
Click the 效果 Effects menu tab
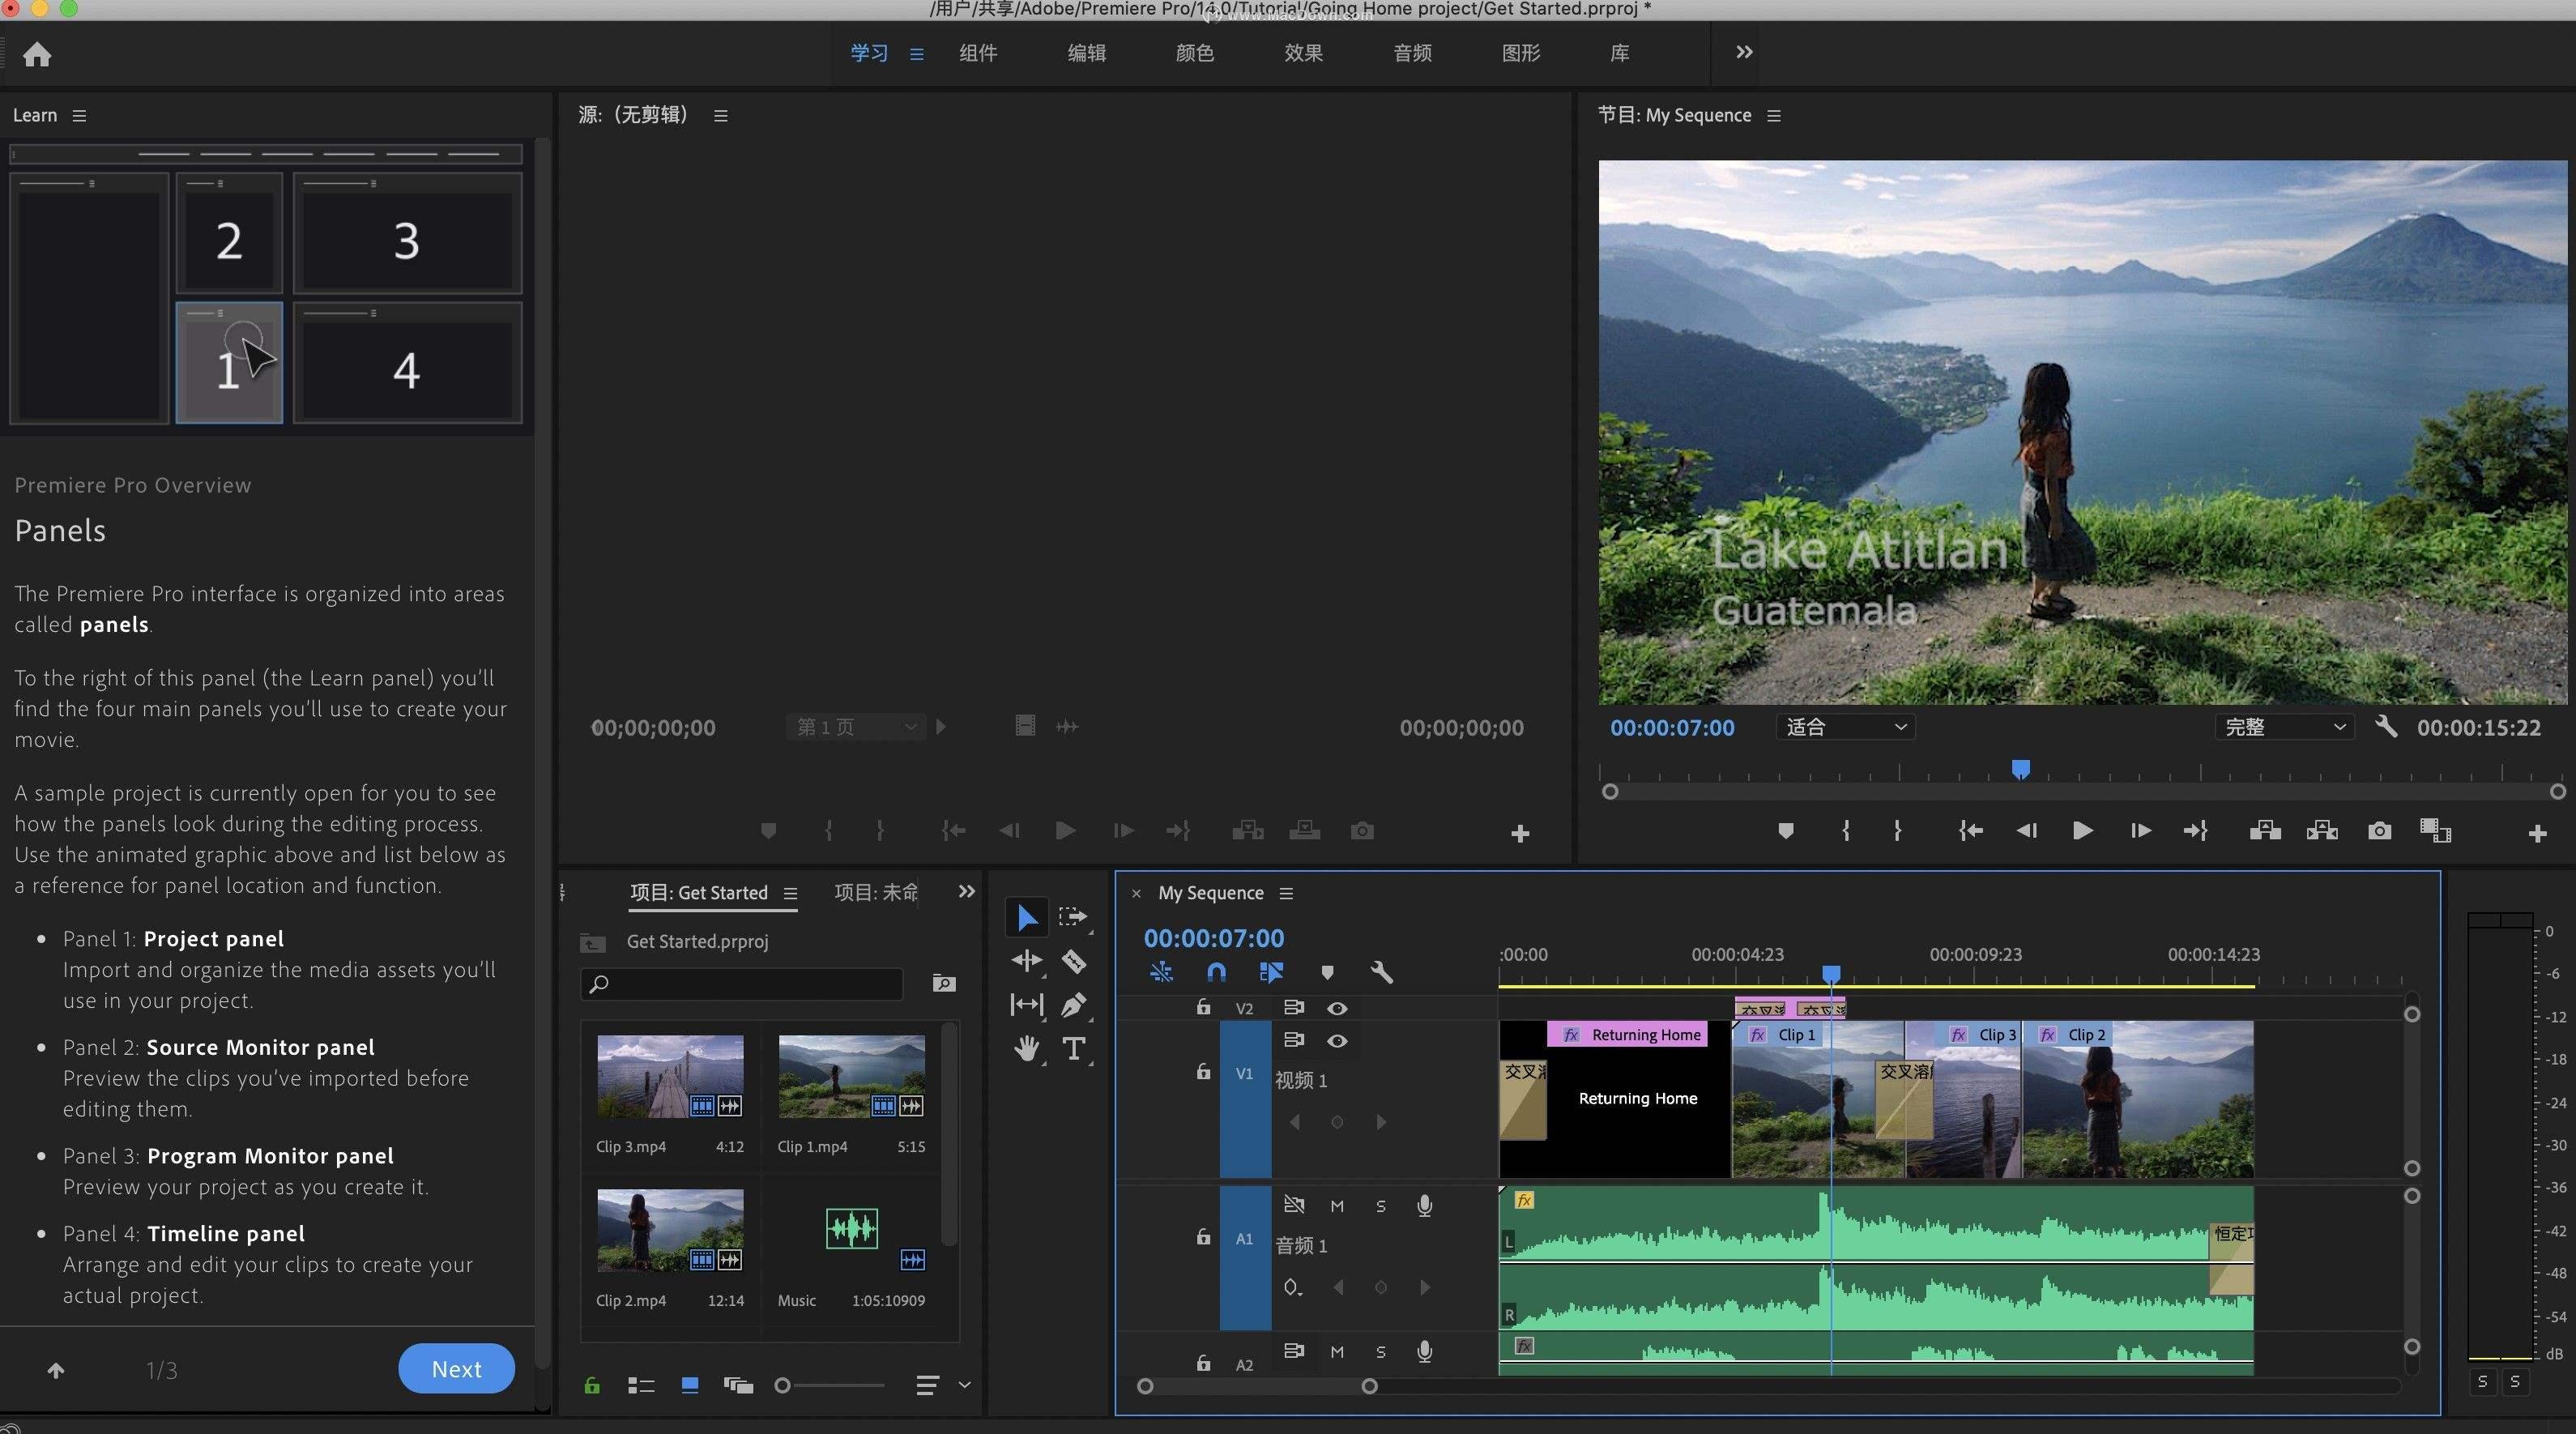click(1303, 51)
